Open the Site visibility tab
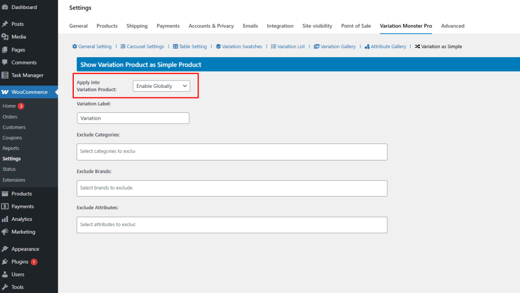The width and height of the screenshot is (520, 293). click(x=317, y=26)
